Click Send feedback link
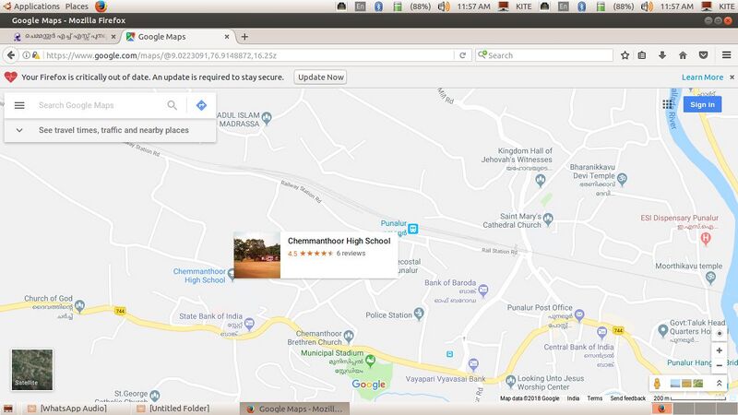The width and height of the screenshot is (738, 415). click(628, 398)
